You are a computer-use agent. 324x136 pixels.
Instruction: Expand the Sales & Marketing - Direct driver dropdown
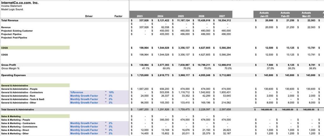point(105,130)
